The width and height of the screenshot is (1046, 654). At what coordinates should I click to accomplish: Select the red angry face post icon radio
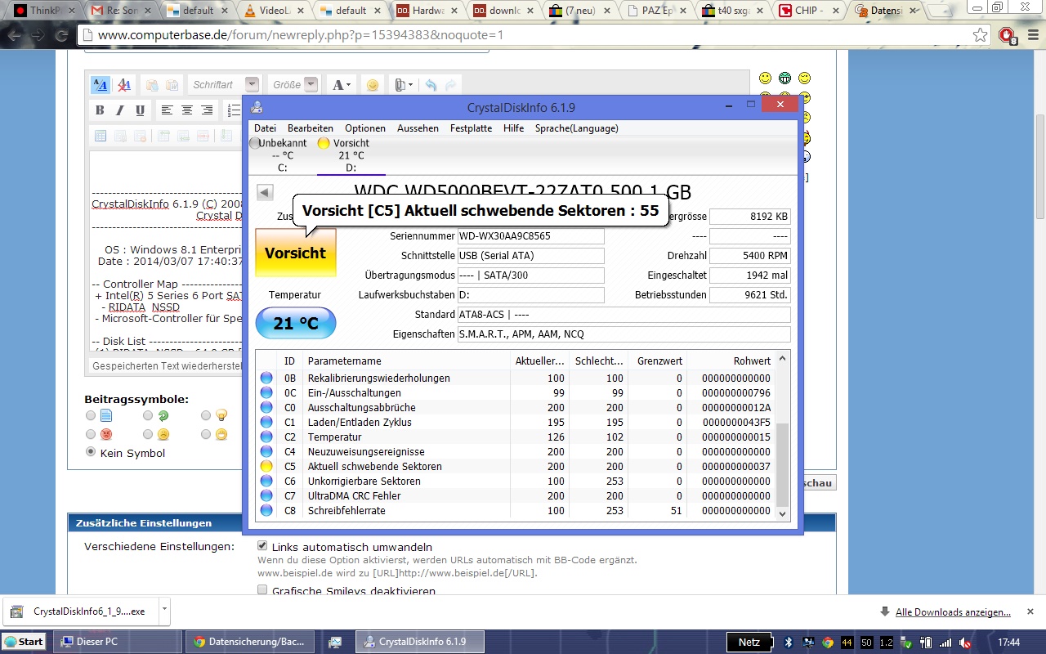click(x=91, y=434)
